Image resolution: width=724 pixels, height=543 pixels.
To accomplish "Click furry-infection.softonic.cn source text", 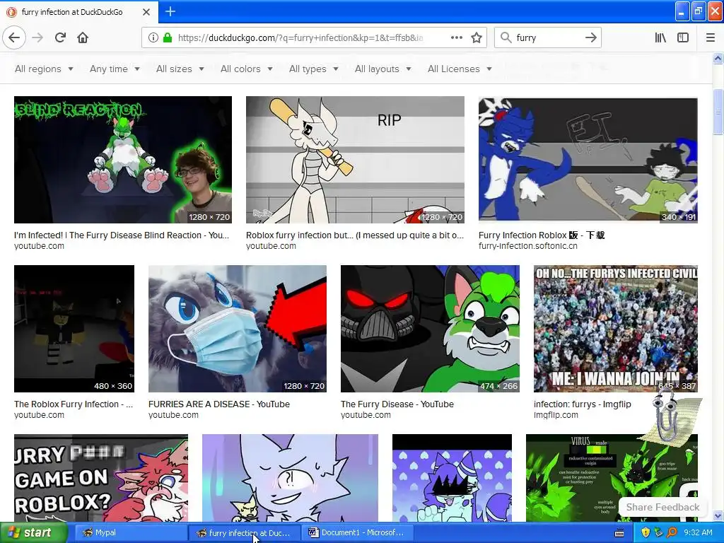I will [527, 246].
